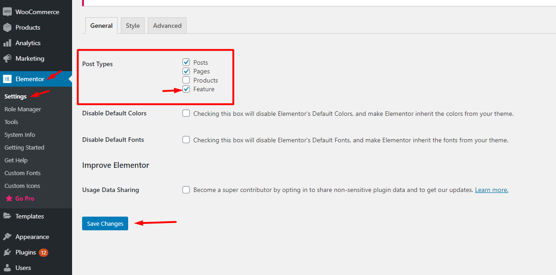This screenshot has height=275, width=556.
Task: Click the Feature checkbox label text
Action: [204, 89]
